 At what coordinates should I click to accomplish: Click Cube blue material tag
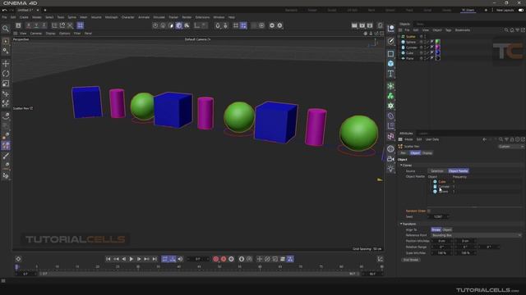click(x=437, y=52)
